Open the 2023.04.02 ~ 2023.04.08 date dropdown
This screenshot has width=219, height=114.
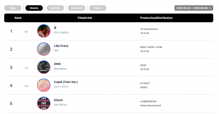click(194, 8)
